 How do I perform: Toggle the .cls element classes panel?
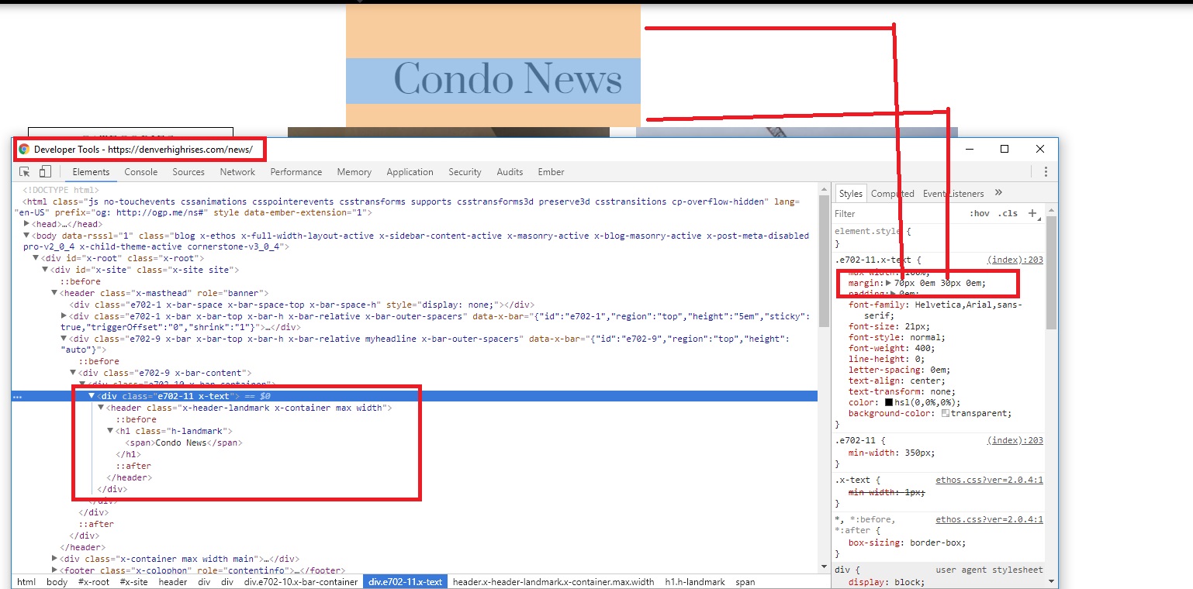point(1008,214)
